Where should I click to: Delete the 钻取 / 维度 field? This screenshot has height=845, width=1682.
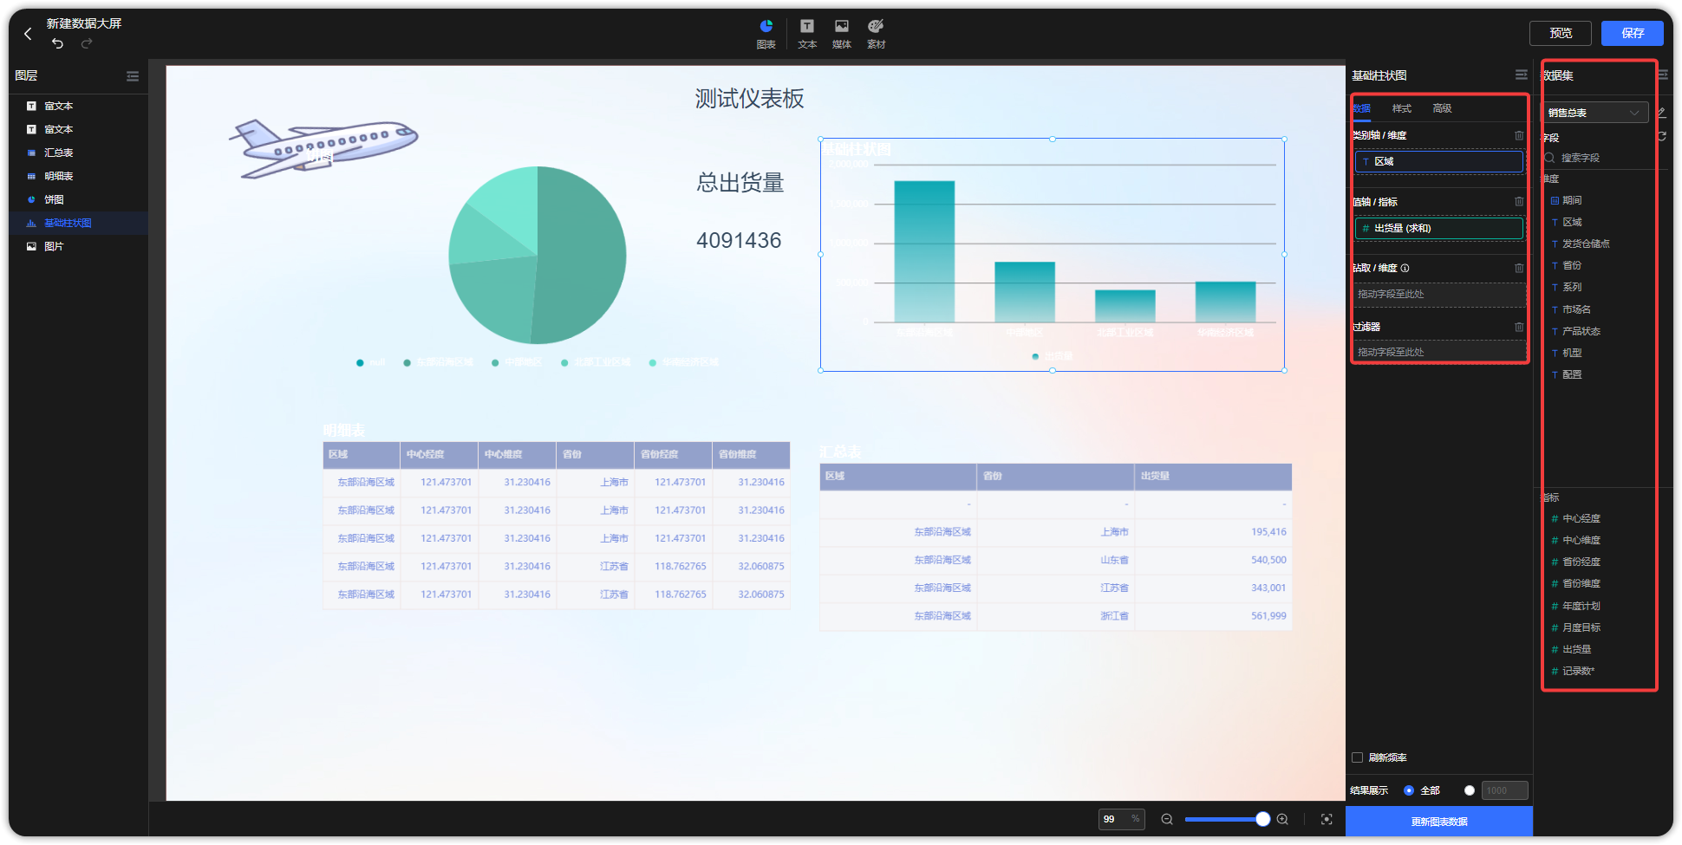(x=1519, y=269)
